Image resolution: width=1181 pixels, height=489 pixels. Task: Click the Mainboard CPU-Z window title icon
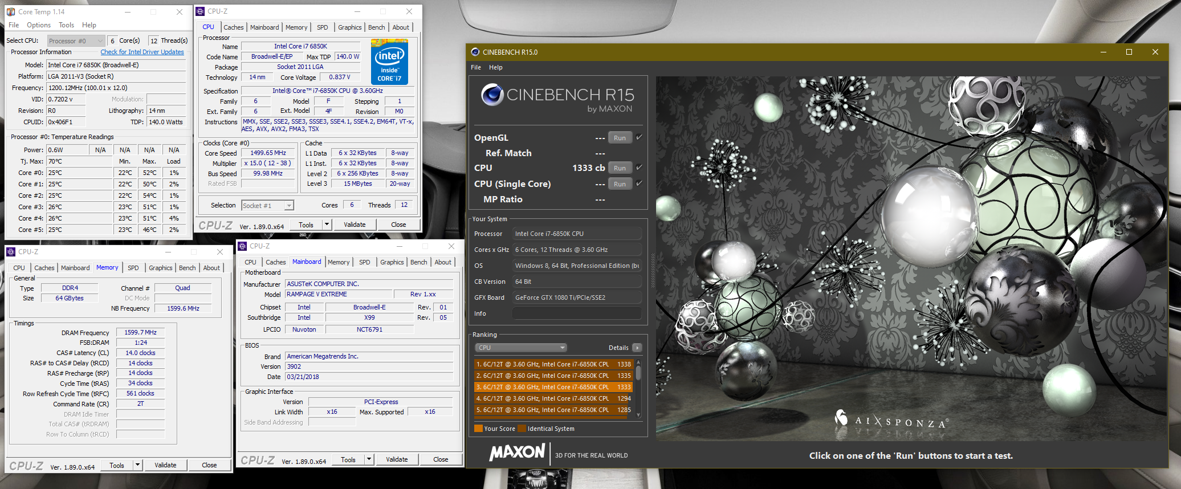(242, 246)
